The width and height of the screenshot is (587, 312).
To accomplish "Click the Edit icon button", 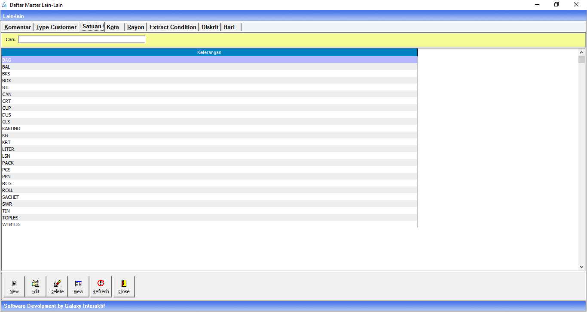I will (x=35, y=287).
